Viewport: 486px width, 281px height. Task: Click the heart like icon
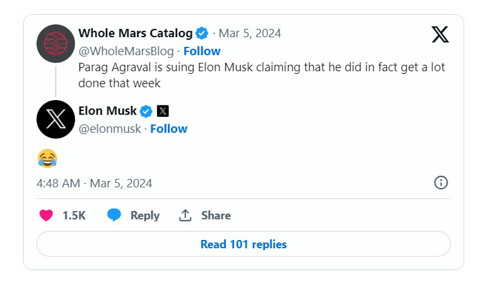[x=46, y=216]
